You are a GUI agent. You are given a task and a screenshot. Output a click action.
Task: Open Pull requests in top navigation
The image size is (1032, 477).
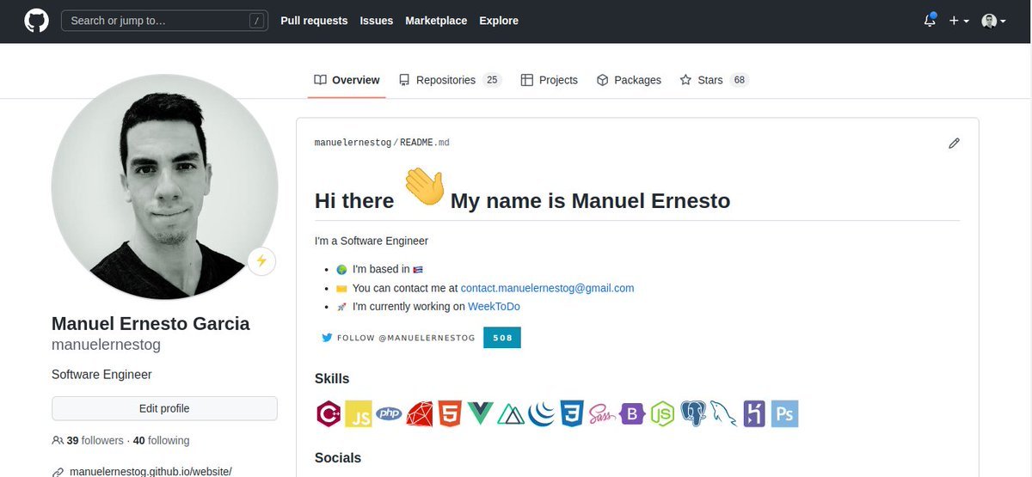click(314, 21)
